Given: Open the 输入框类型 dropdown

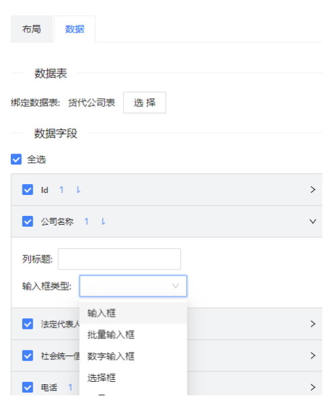Looking at the screenshot, I should click(133, 286).
